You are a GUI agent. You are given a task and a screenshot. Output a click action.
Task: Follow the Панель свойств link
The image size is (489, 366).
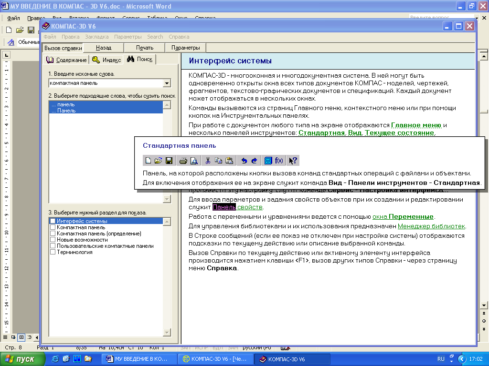coord(237,207)
